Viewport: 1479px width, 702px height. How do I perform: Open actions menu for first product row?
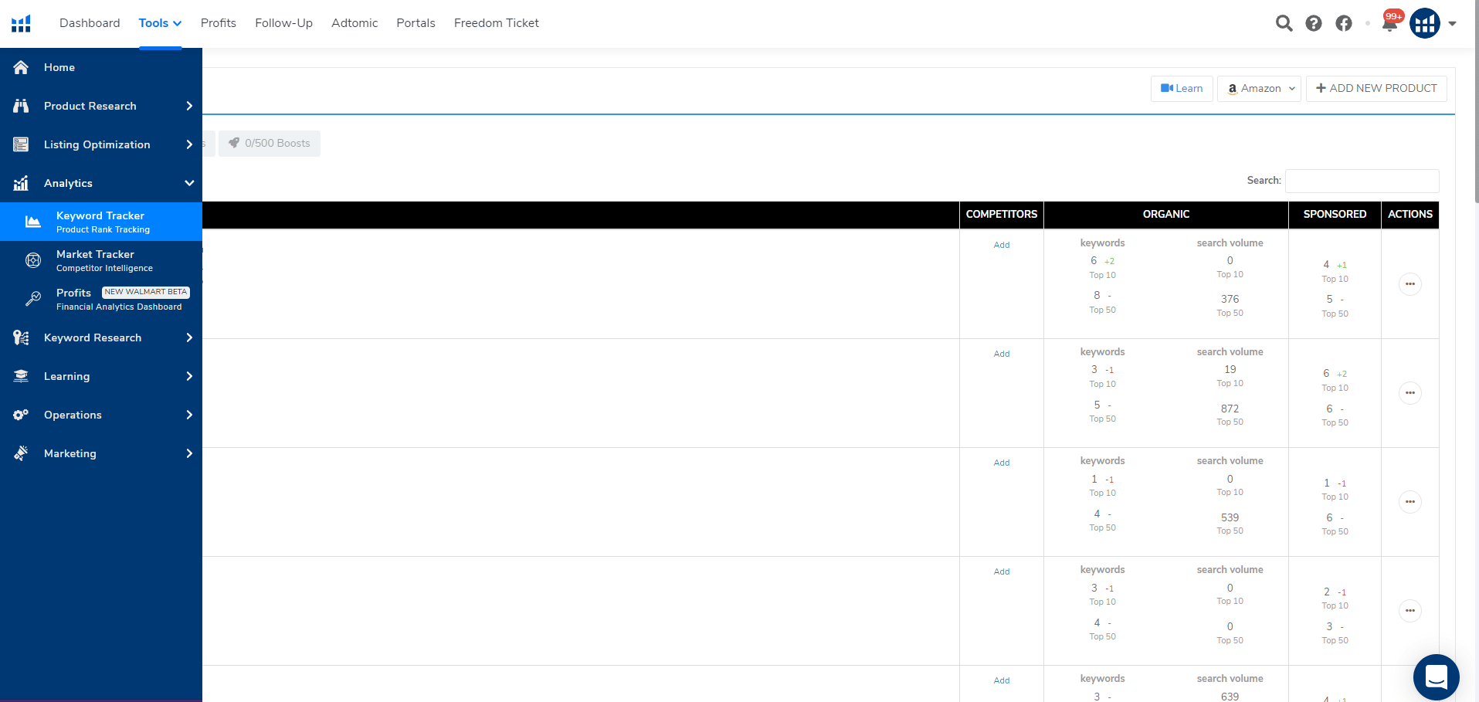pos(1410,284)
